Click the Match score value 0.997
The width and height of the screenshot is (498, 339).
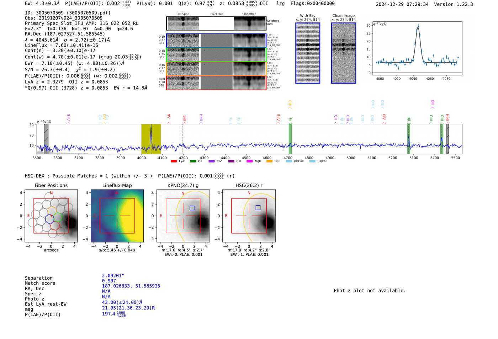pyautogui.click(x=109, y=281)
